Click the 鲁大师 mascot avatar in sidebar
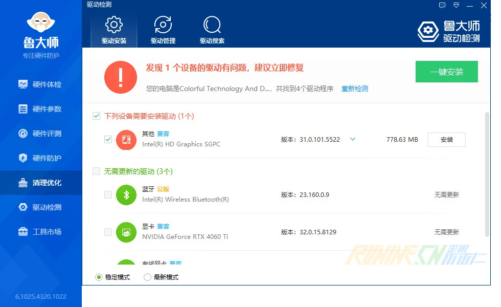 pyautogui.click(x=41, y=21)
